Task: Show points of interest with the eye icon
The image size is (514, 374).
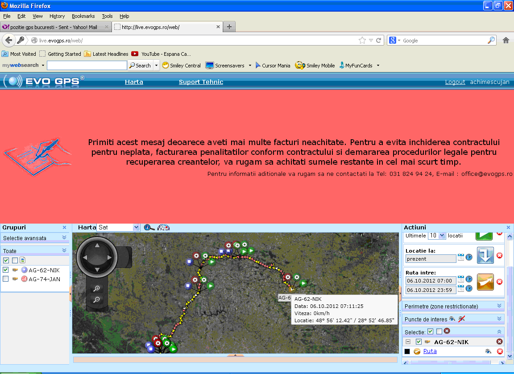Action: click(452, 319)
